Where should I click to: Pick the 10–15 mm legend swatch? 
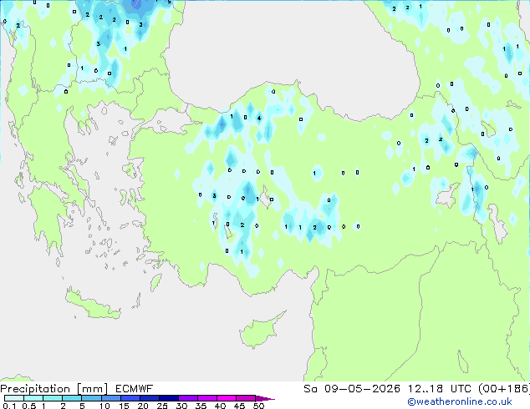110,398
